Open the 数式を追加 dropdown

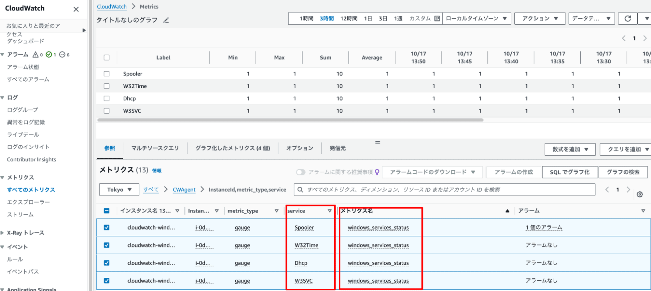pos(570,149)
